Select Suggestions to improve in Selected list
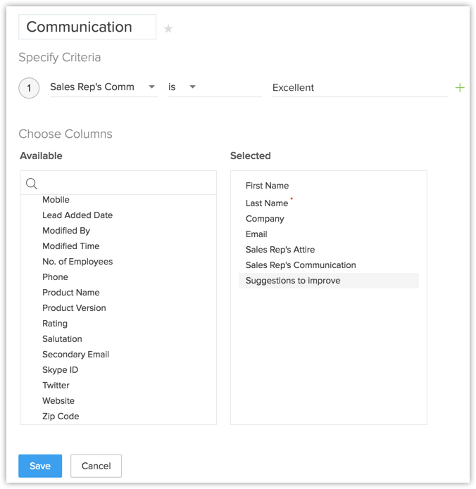This screenshot has height=489, width=476. click(x=293, y=281)
